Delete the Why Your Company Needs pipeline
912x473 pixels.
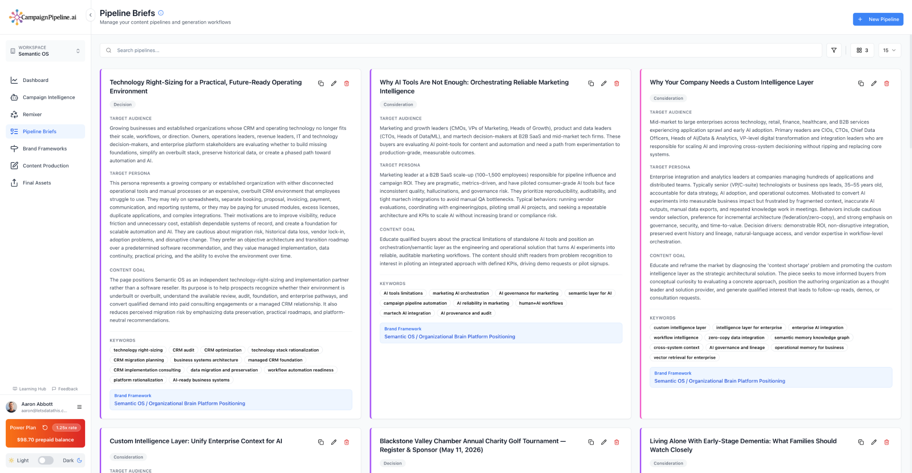pos(887,83)
